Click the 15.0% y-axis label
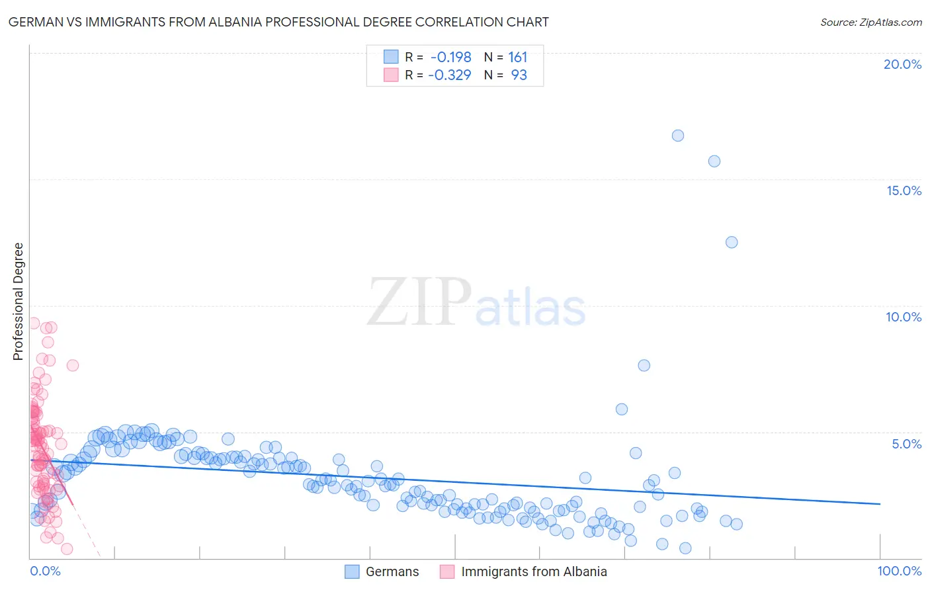Image resolution: width=930 pixels, height=590 pixels. tap(904, 190)
